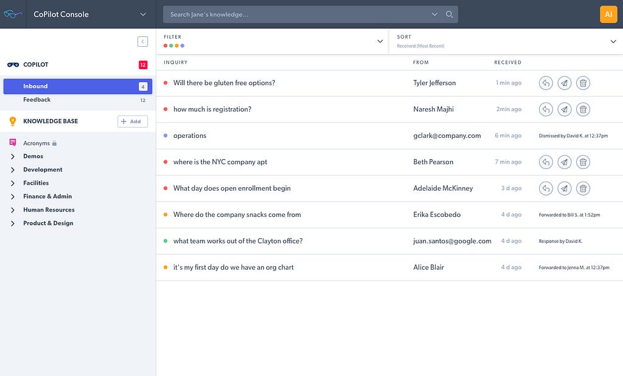Open the orange Ai profile badge
The image size is (623, 376).
pyautogui.click(x=608, y=15)
